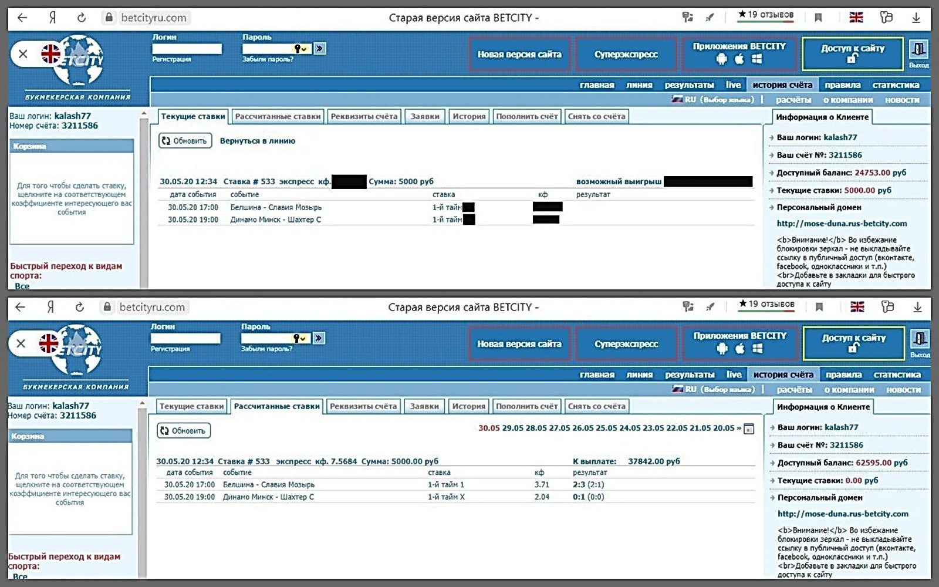Open downloads arrow in bottom browser
Viewport: 939px width, 587px height.
[917, 307]
